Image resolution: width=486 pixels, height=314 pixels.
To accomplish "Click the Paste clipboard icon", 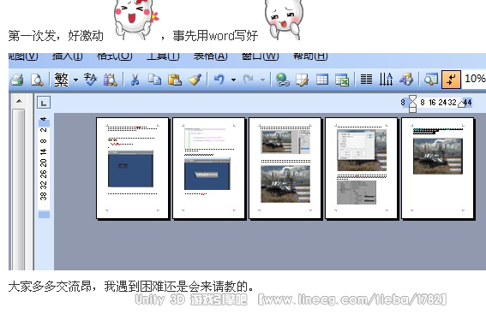I will pos(175,80).
